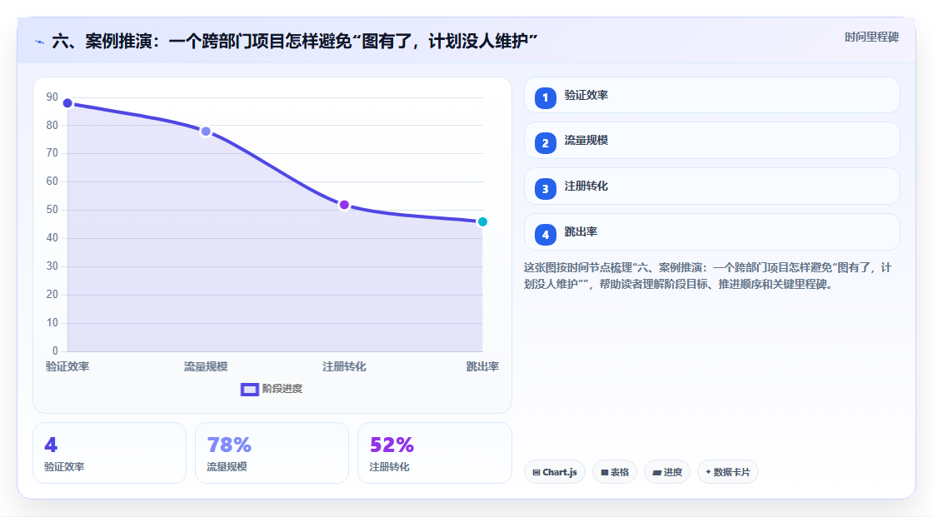This screenshot has width=933, height=517.
Task: Click the 数据卡片 tag chip
Action: (728, 472)
